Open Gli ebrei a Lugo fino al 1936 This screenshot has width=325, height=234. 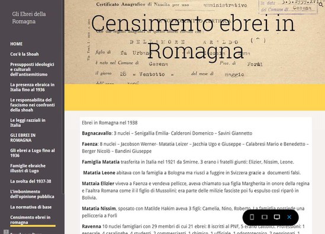(x=33, y=153)
